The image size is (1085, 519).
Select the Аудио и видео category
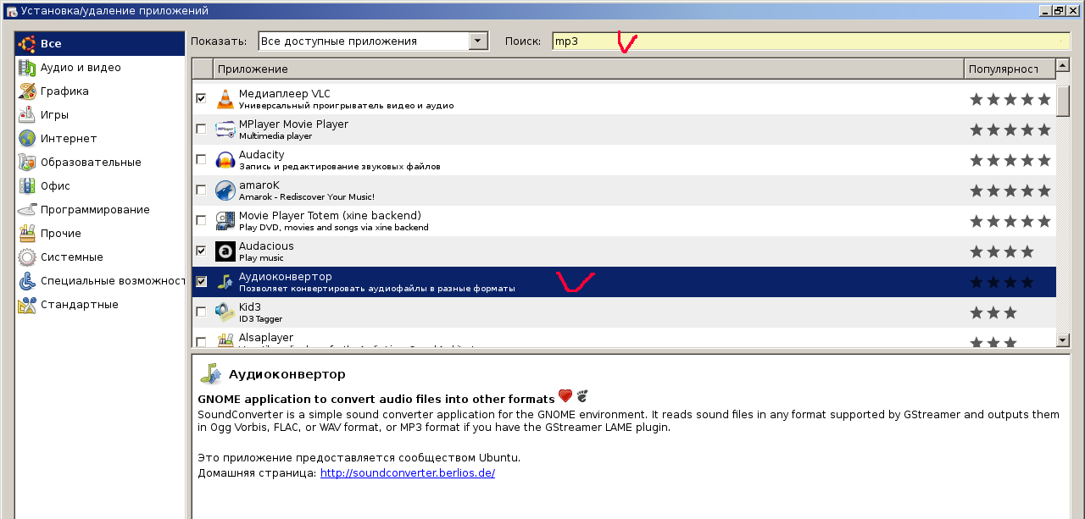coord(81,68)
